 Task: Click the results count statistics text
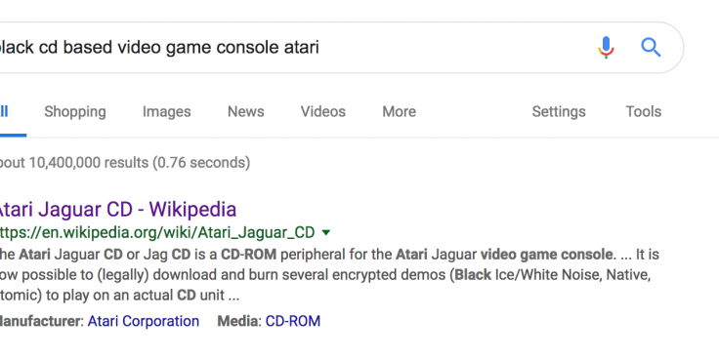coord(125,163)
